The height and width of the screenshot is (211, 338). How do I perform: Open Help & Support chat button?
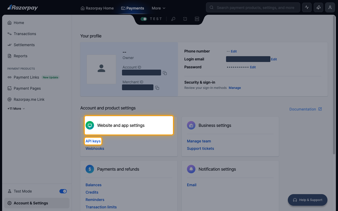tap(308, 200)
